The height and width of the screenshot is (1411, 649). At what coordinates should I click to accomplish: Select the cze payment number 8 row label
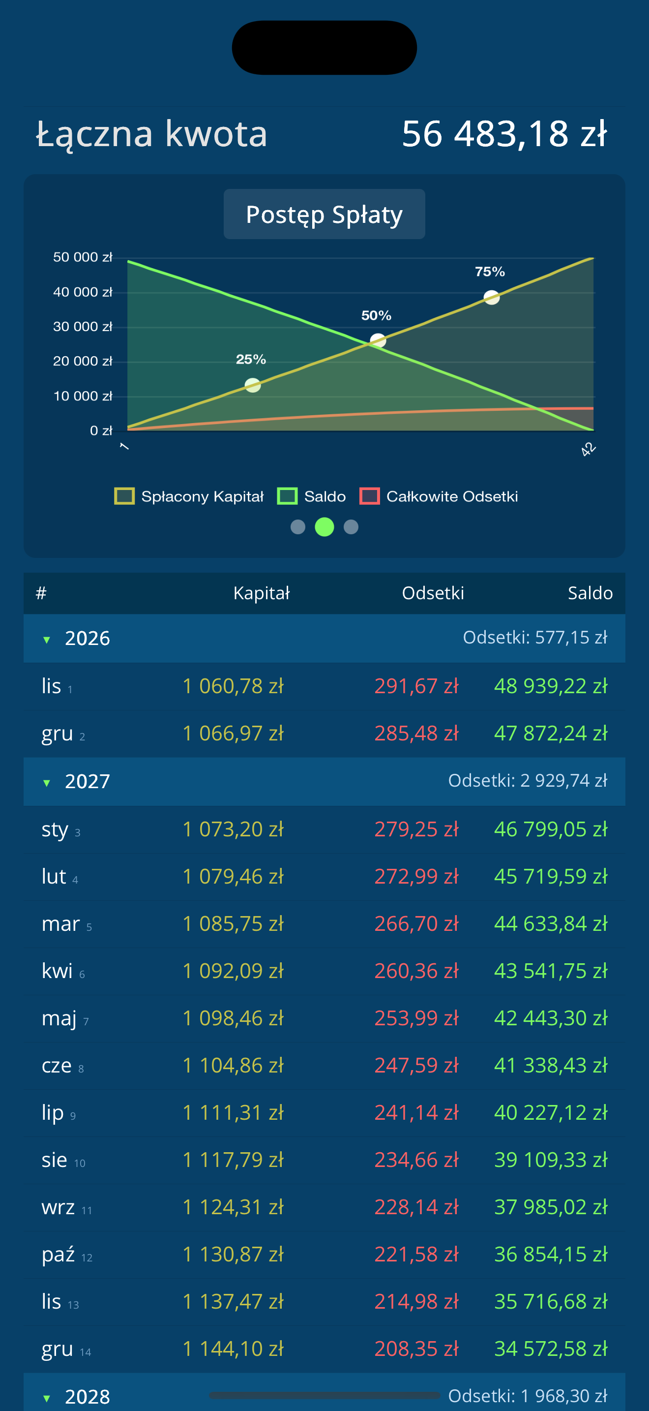(x=62, y=1066)
